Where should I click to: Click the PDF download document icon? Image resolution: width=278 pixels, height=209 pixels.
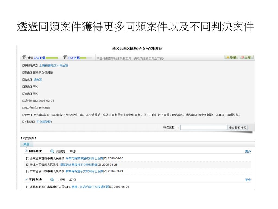(66, 57)
